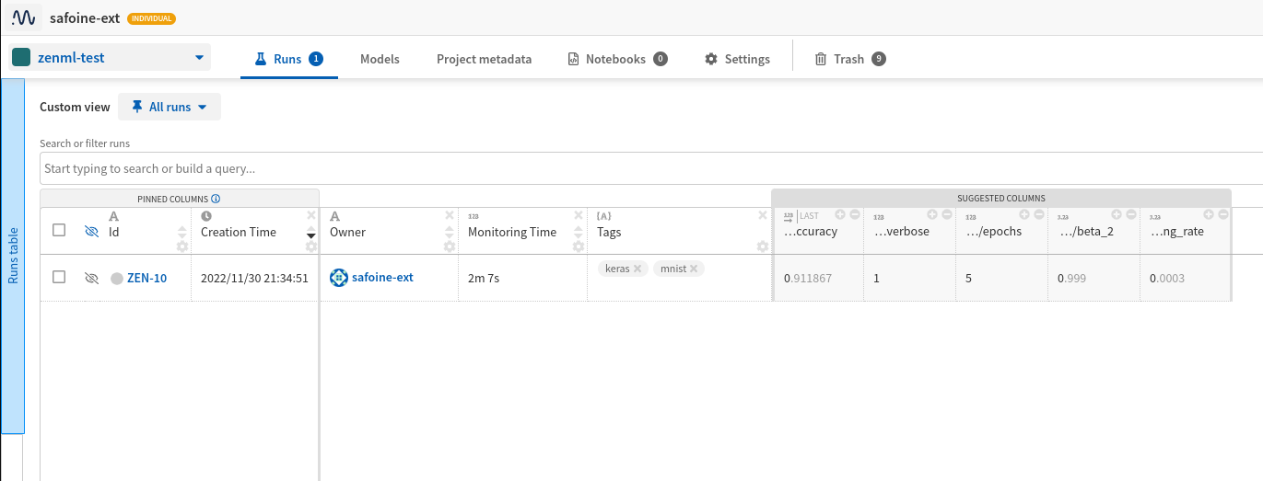Viewport: 1263px width, 481px height.
Task: Remove the keras tag
Action: pos(637,269)
